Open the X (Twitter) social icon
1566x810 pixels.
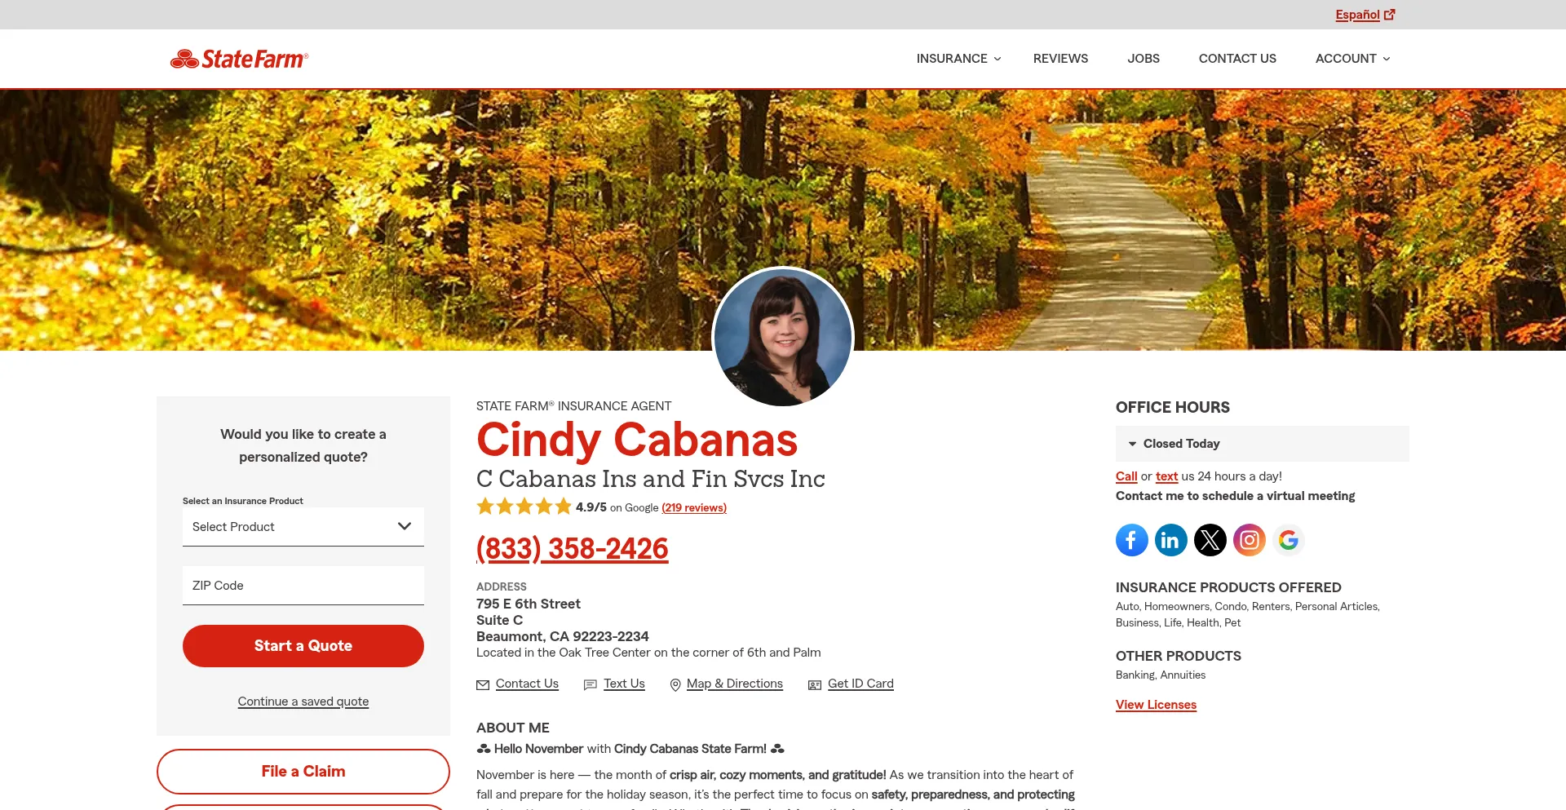[x=1210, y=540]
